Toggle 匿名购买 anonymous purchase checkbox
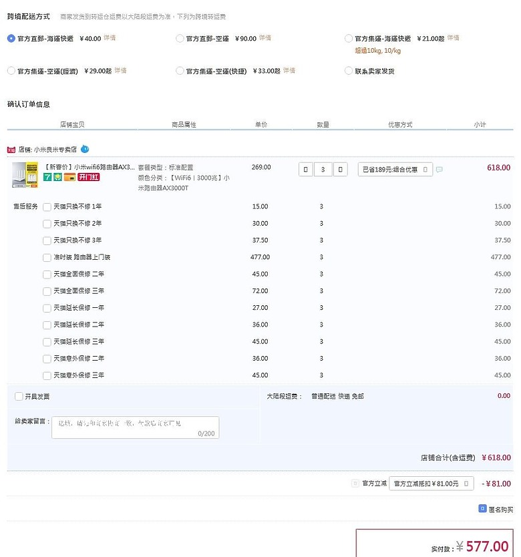Screen dimensions: 521x557 point(482,509)
